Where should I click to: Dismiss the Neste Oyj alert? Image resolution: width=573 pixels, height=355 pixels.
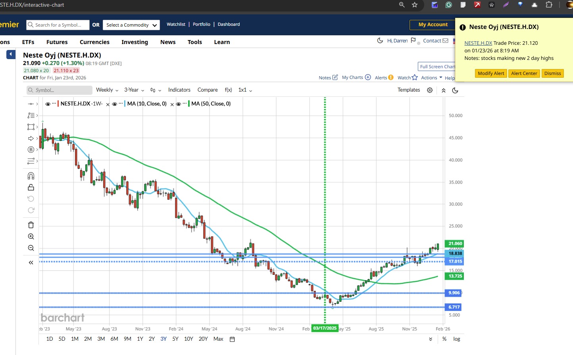coord(552,73)
